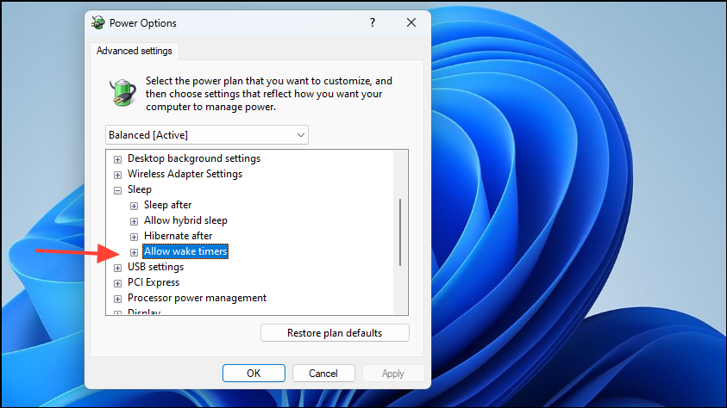Expand the Sleep after node
This screenshot has height=408, width=727.
tap(134, 206)
